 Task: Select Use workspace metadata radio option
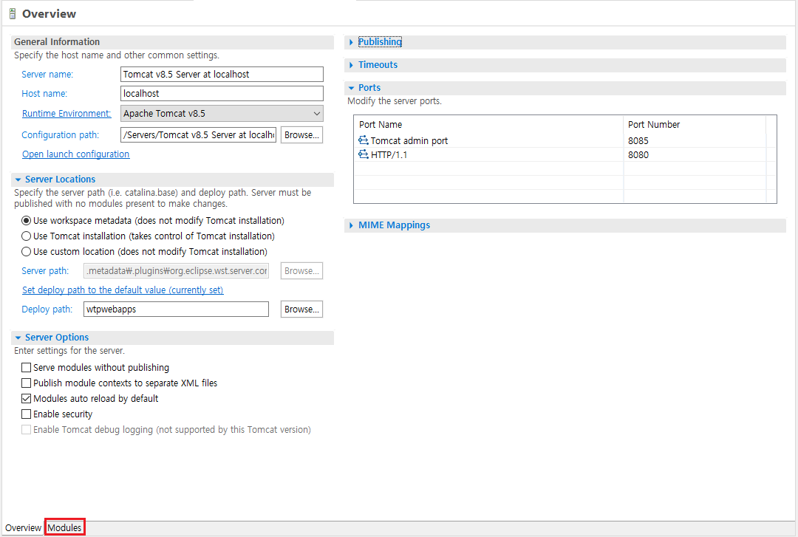pos(26,220)
